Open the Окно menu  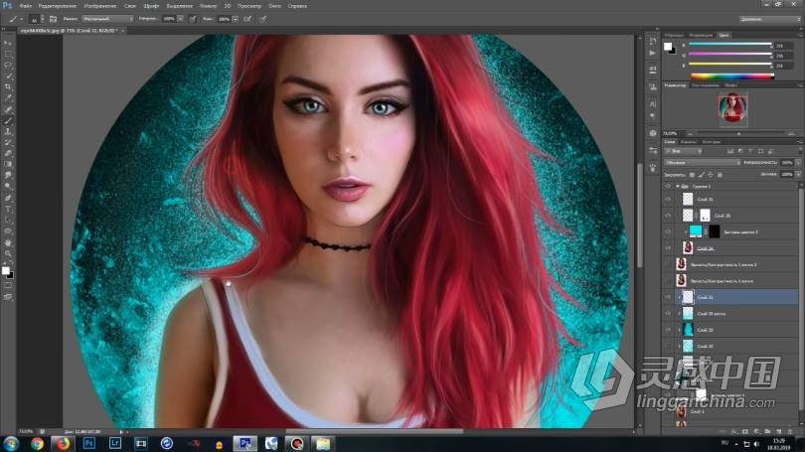[x=274, y=6]
